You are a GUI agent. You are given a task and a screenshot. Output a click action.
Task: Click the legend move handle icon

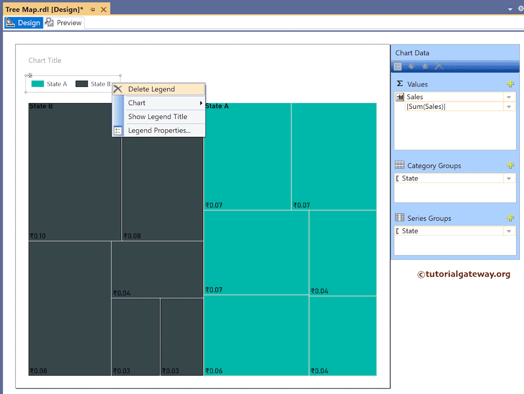[x=30, y=76]
